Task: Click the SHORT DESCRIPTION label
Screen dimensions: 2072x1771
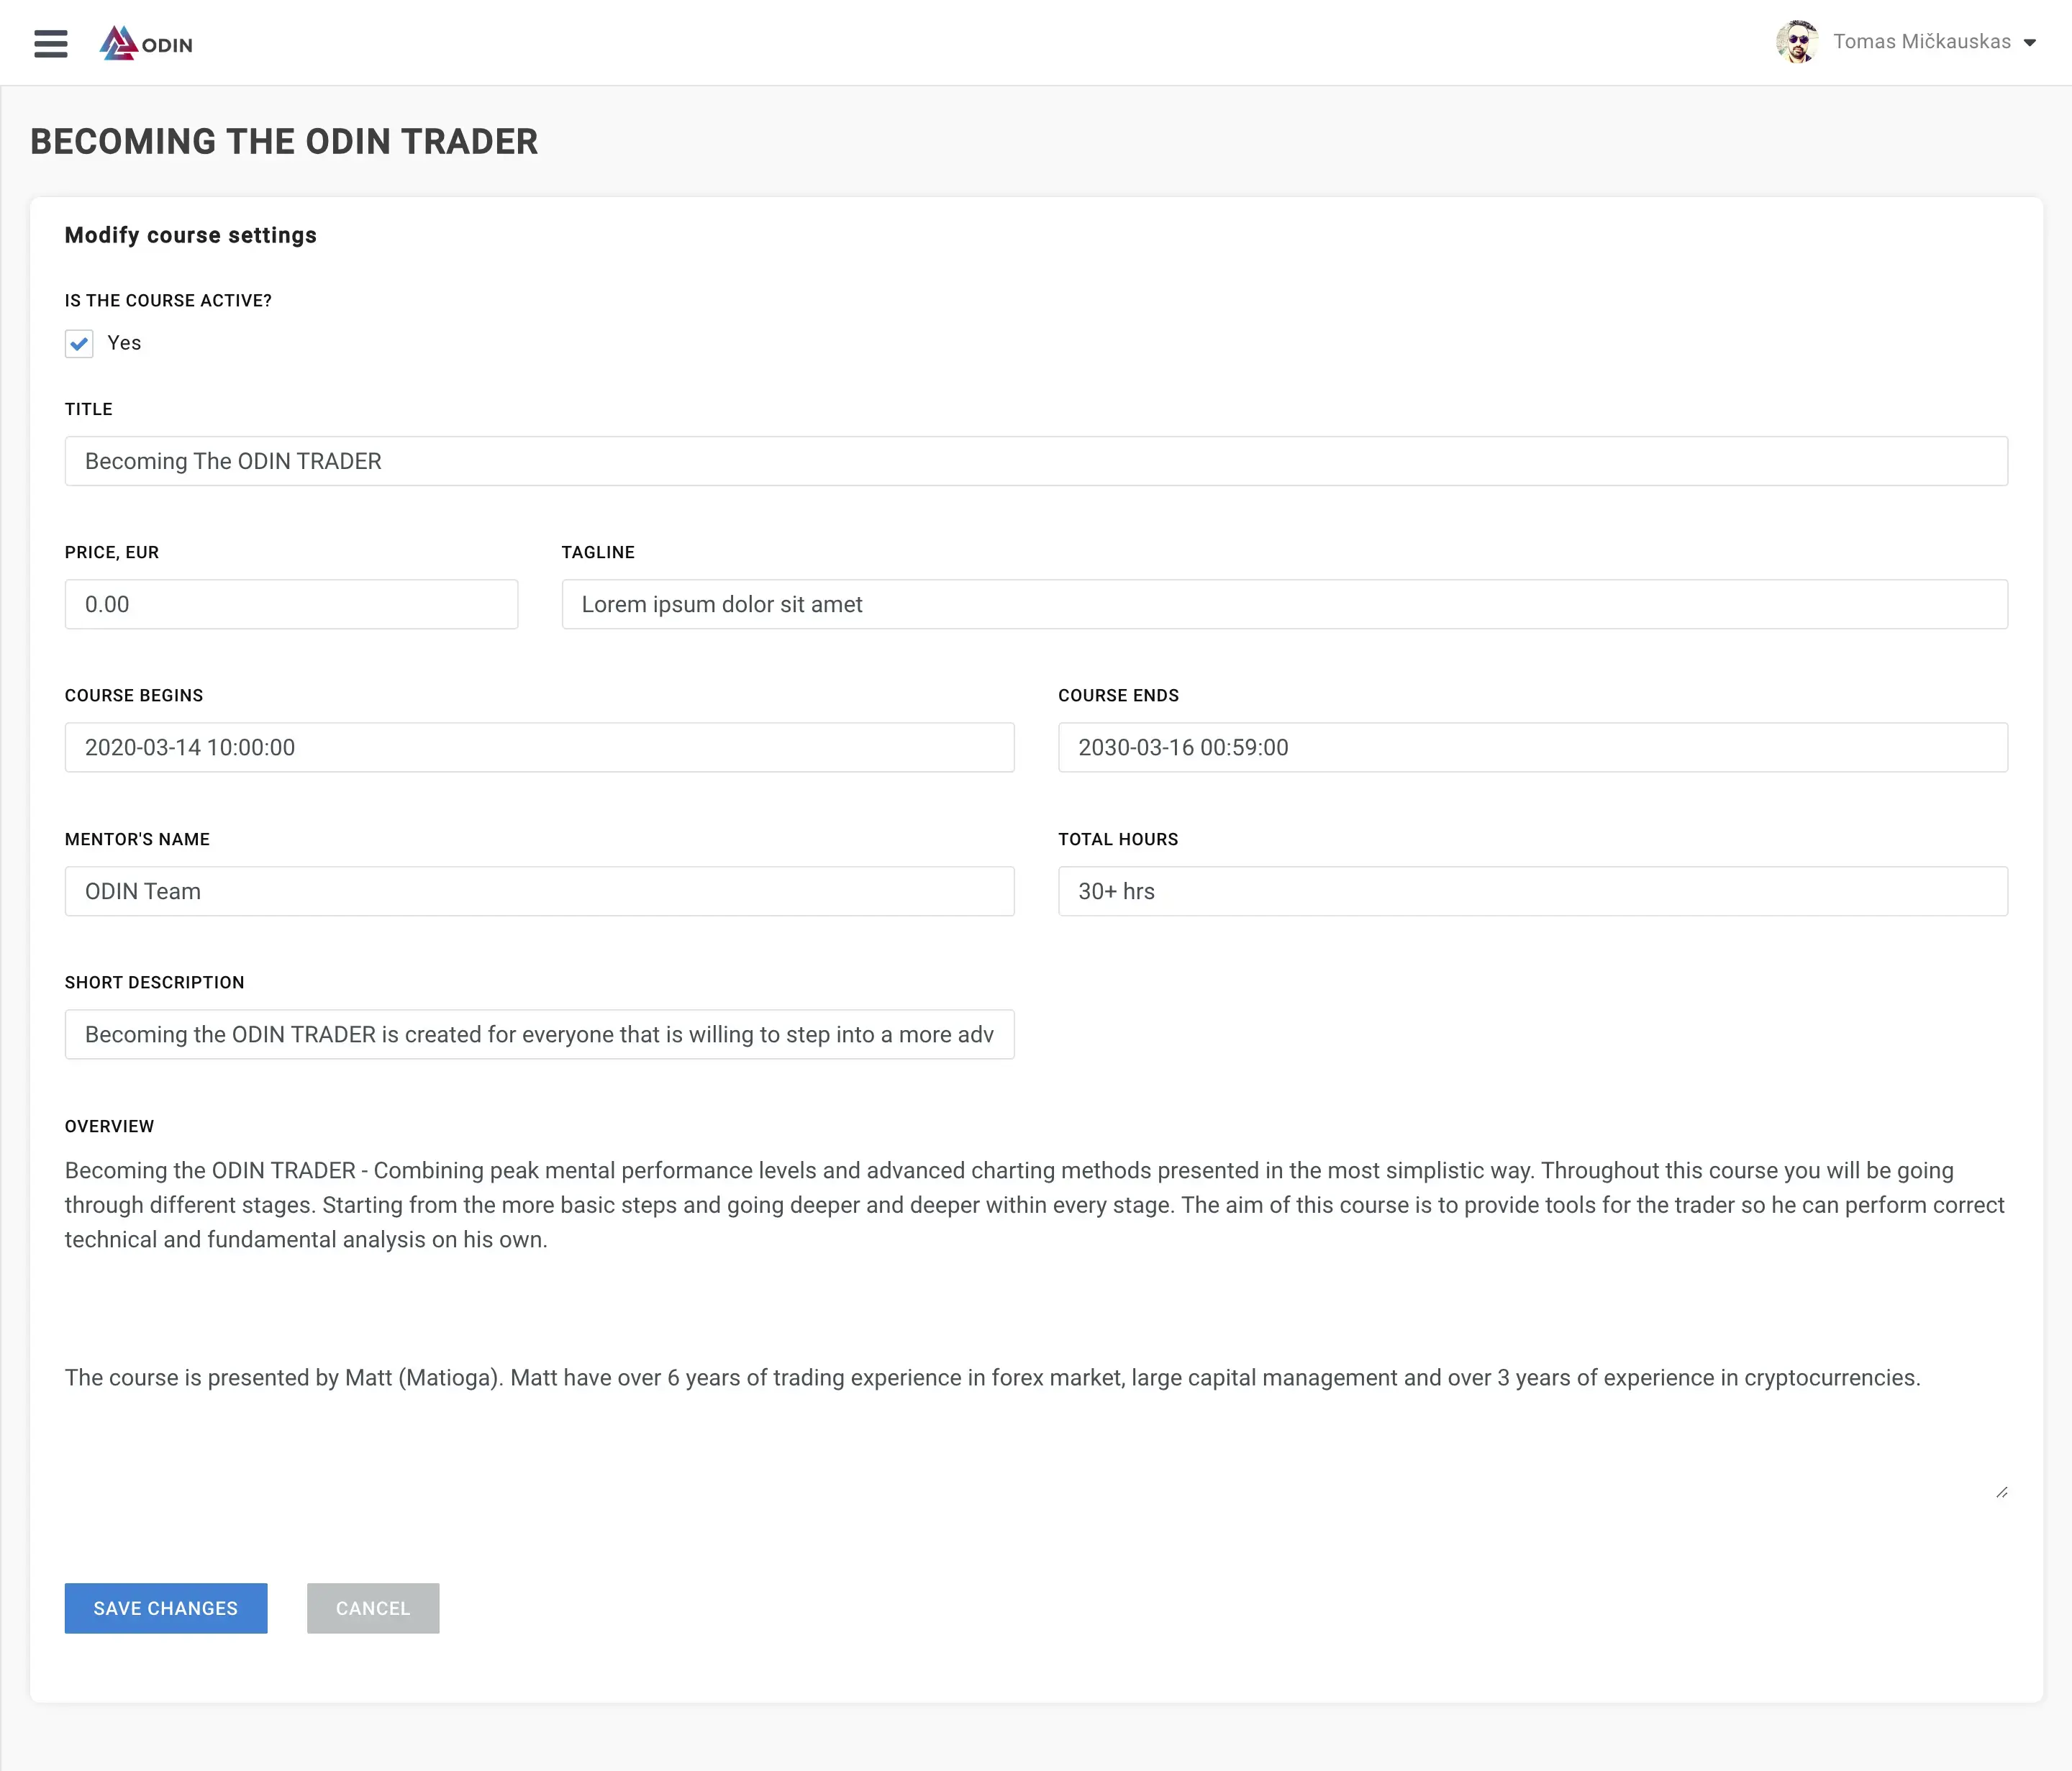Action: 155,982
